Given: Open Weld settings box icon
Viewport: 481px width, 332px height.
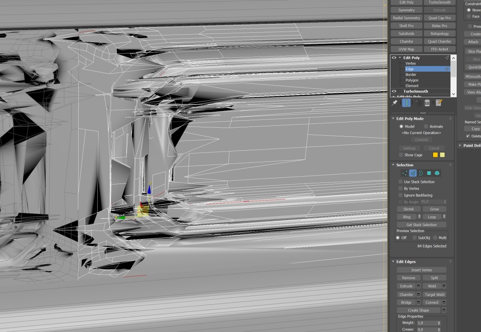Looking at the screenshot, I should (x=444, y=286).
